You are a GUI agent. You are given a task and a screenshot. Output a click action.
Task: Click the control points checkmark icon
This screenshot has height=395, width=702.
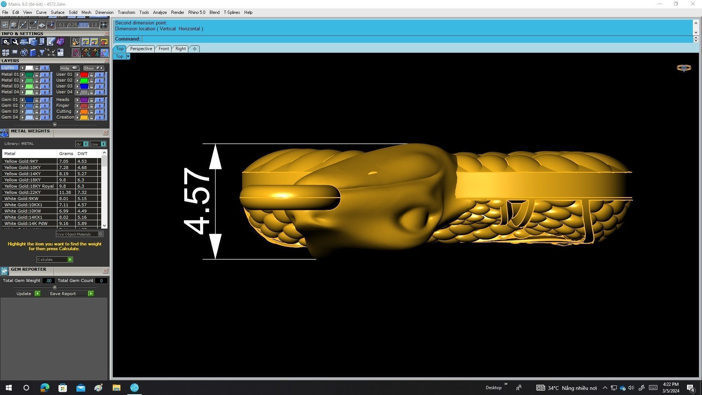(x=51, y=53)
